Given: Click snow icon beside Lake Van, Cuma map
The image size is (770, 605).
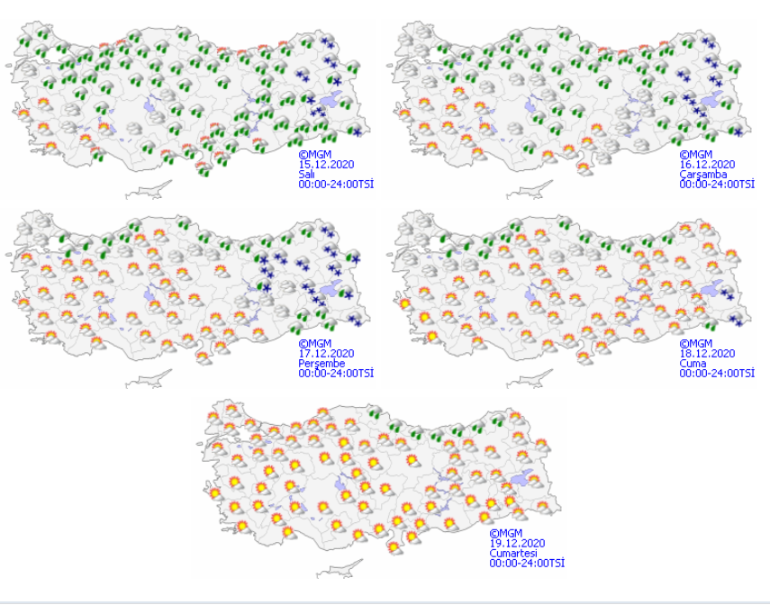Looking at the screenshot, I should pos(728,294).
